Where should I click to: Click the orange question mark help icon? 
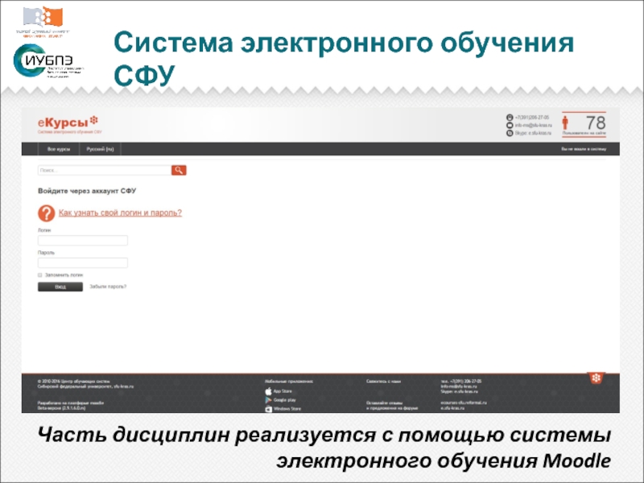[x=47, y=213]
